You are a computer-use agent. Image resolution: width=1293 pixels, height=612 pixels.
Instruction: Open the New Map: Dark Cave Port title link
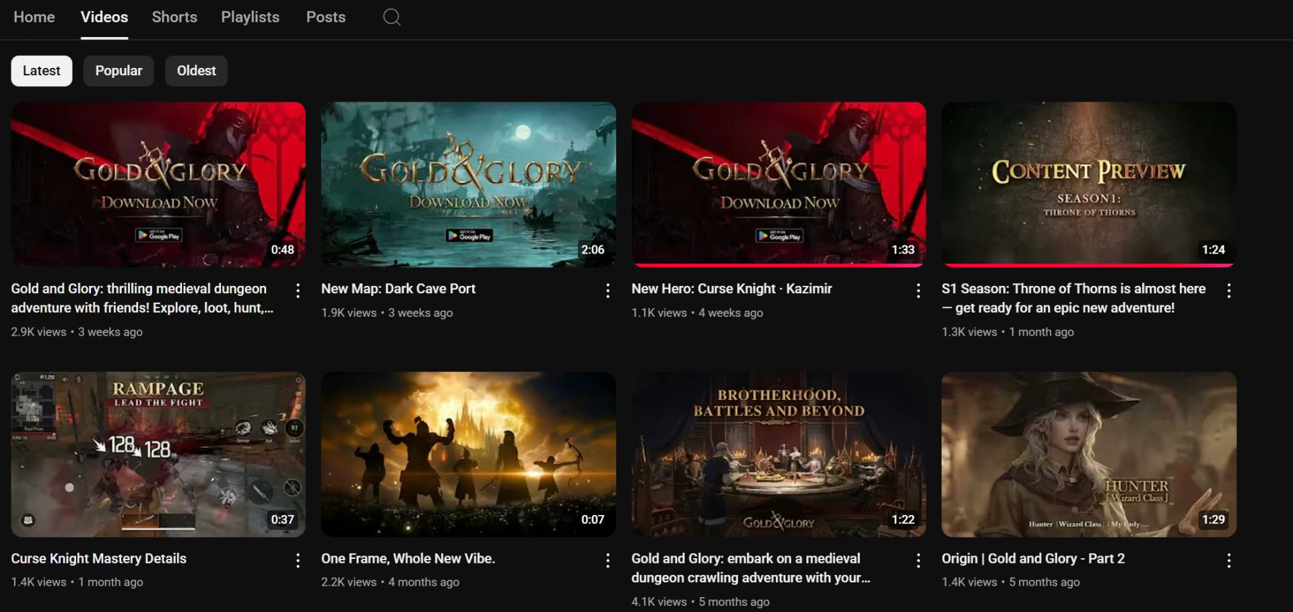(x=398, y=289)
